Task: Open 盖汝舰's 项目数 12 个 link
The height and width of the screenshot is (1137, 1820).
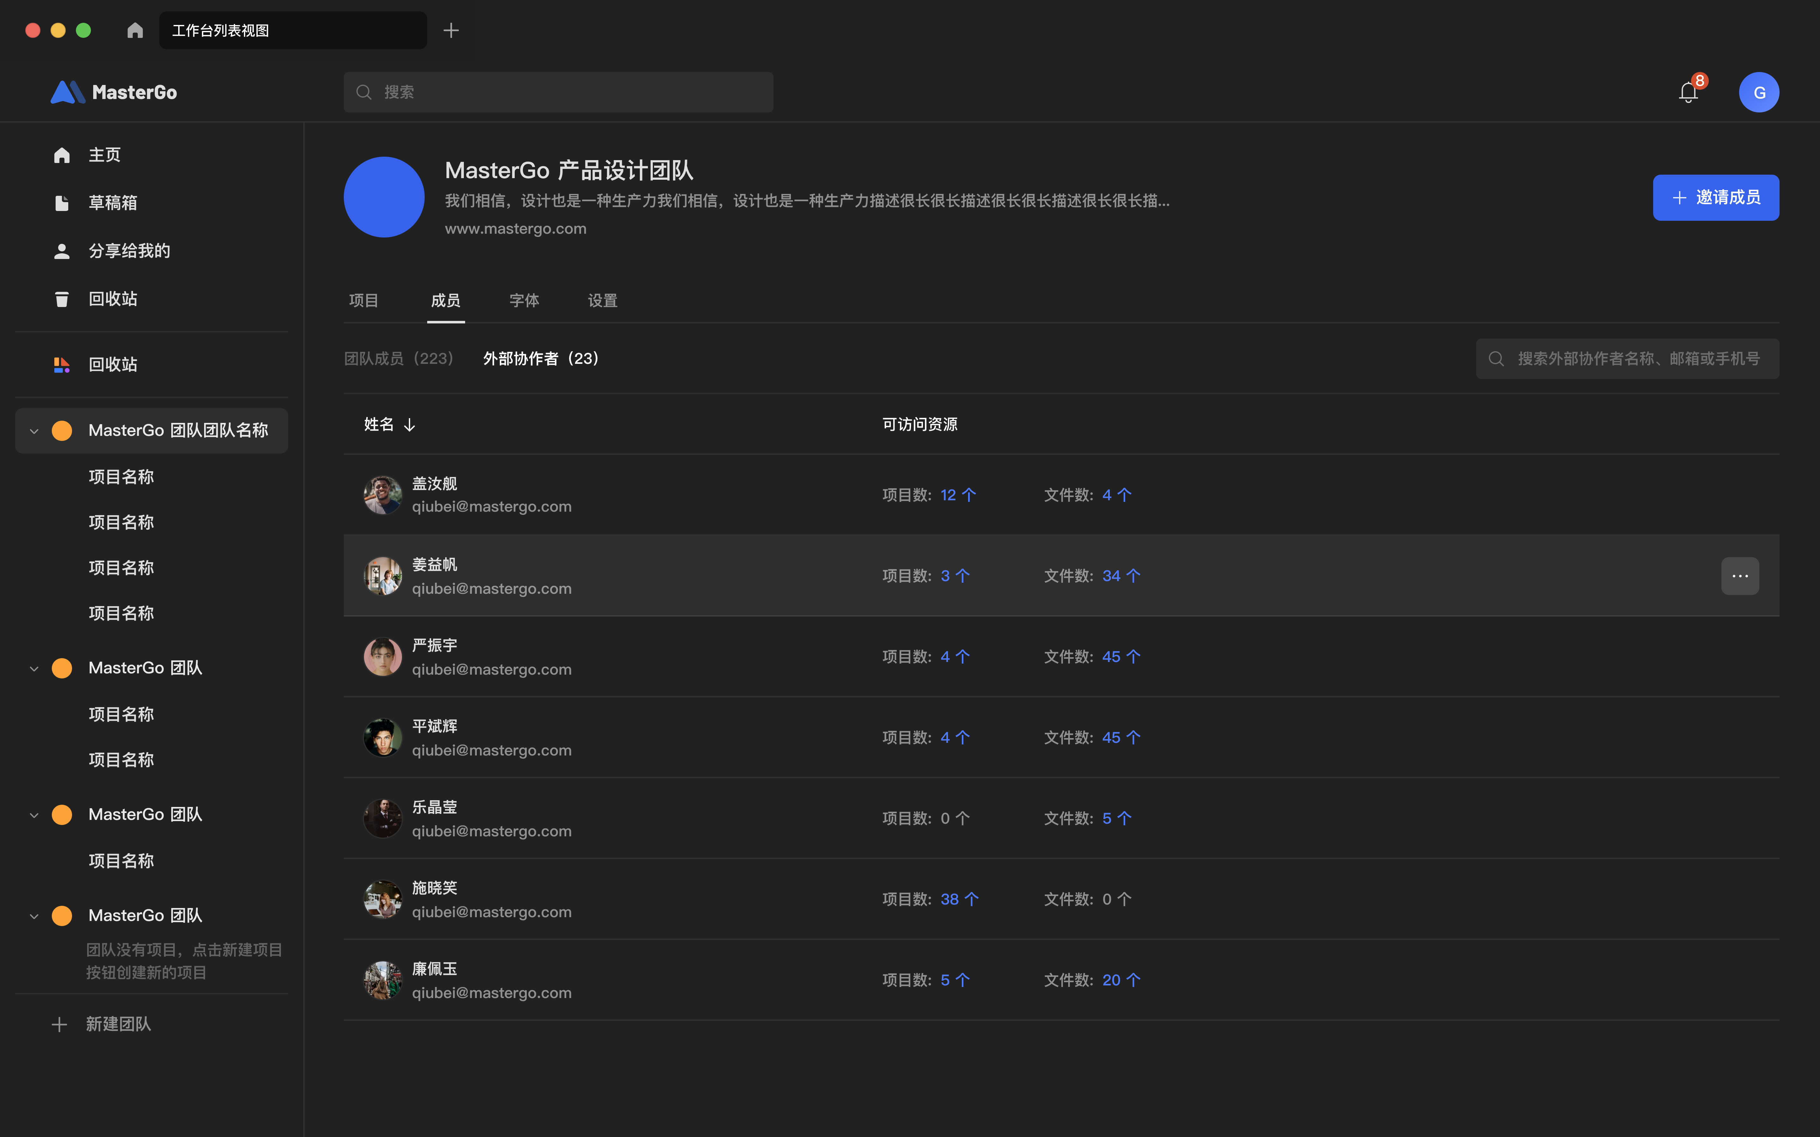Action: (958, 495)
